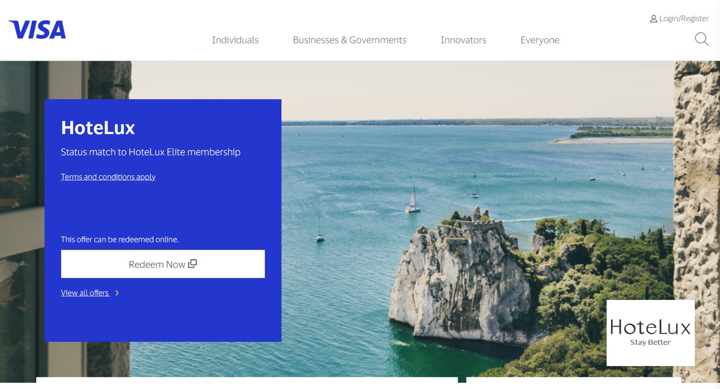This screenshot has width=720, height=389.
Task: Click the external link icon on Redeem Now
Action: [x=193, y=264]
